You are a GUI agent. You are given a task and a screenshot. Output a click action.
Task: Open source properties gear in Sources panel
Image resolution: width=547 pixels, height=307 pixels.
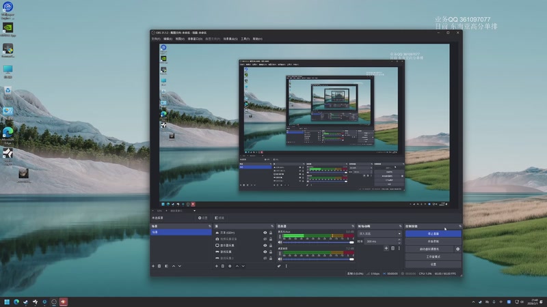(230, 266)
